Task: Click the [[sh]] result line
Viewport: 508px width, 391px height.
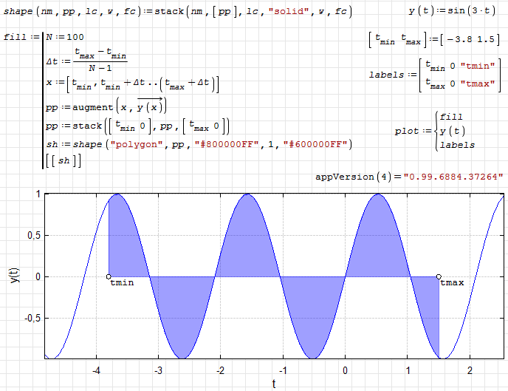Action: click(x=63, y=160)
